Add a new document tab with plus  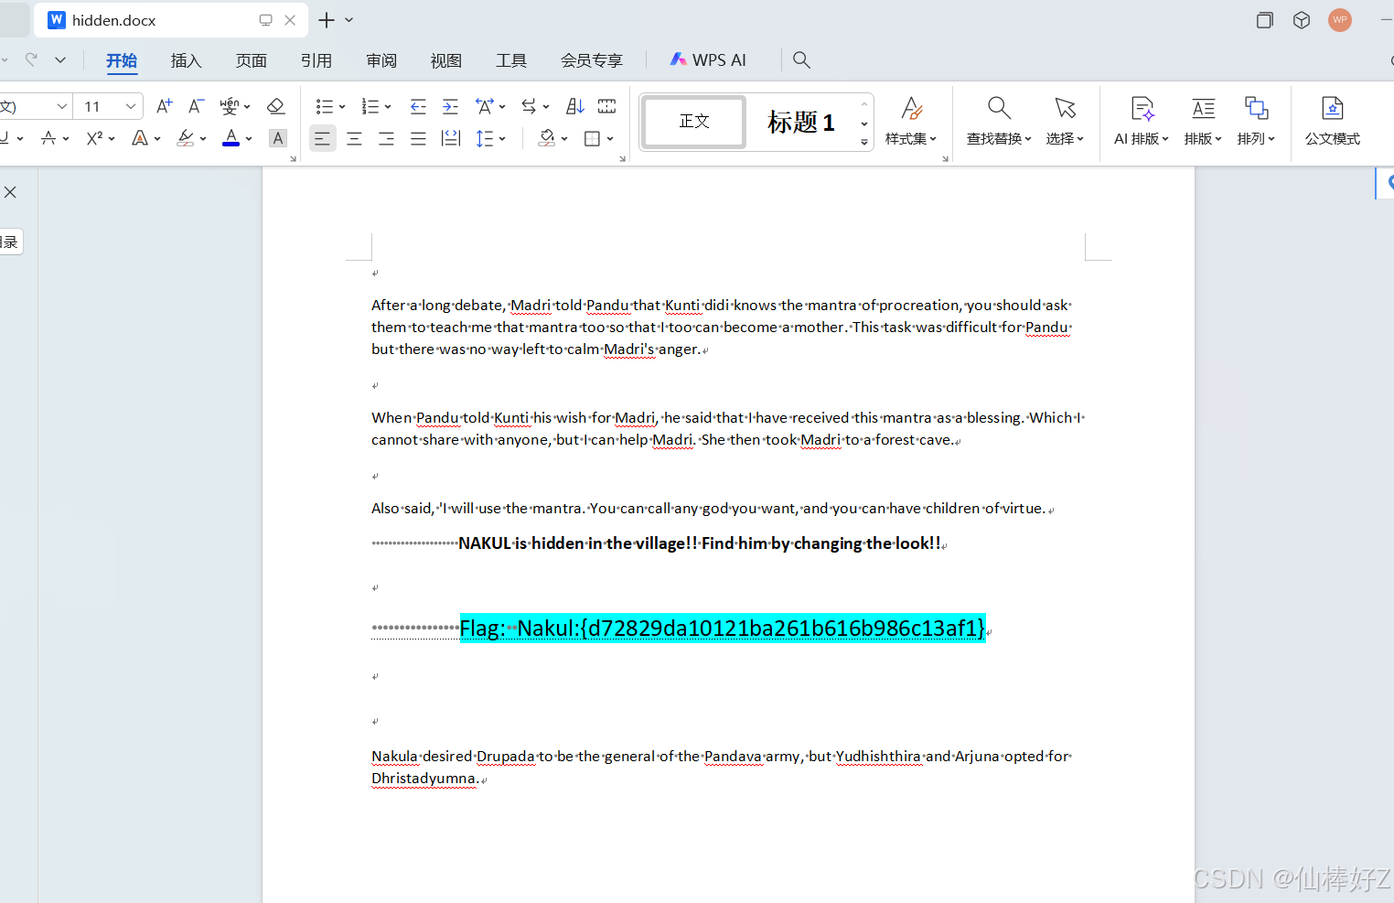coord(326,20)
